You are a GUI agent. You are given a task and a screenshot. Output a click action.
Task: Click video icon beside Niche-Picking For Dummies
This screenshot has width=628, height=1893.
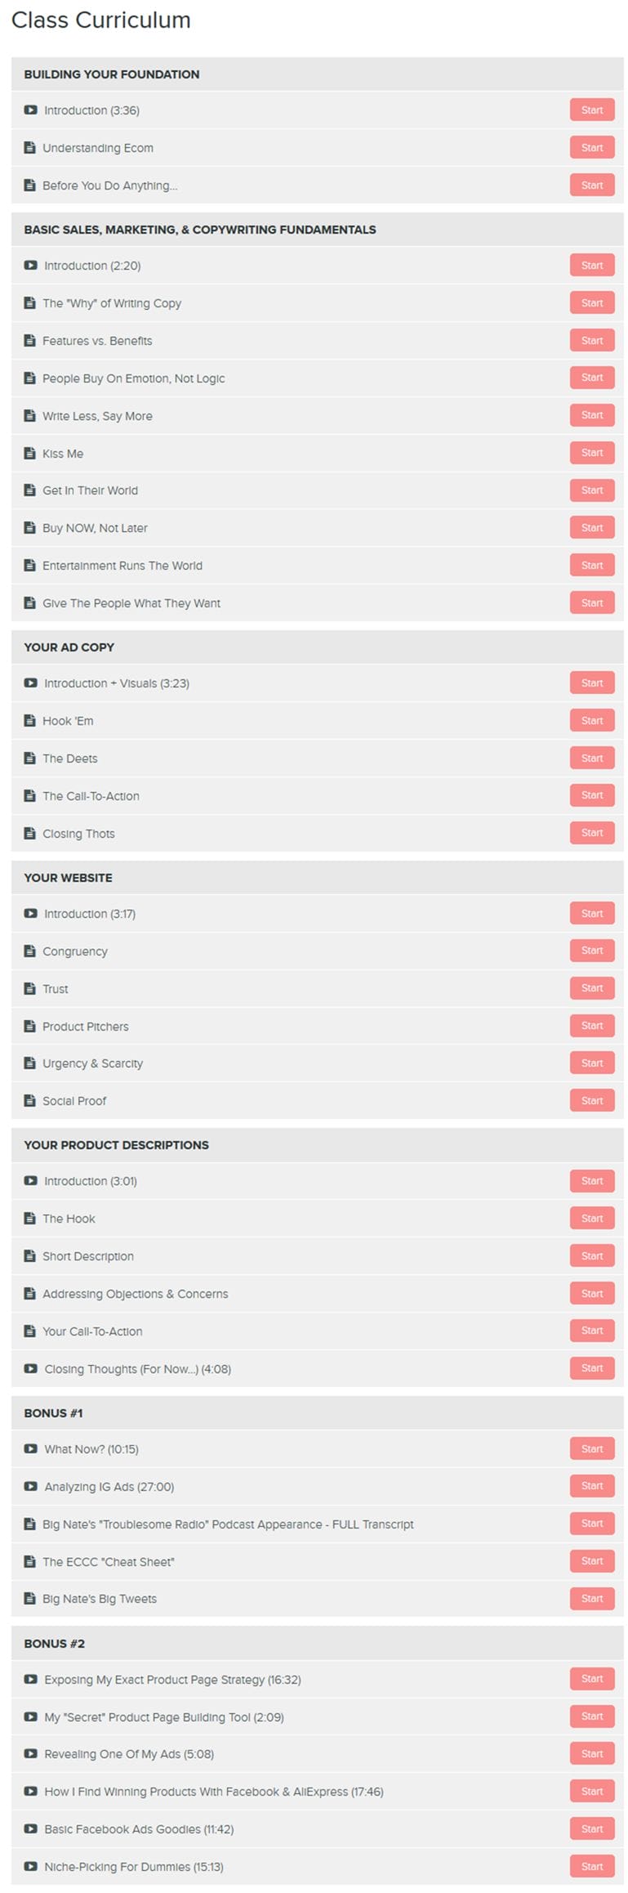tap(30, 1866)
